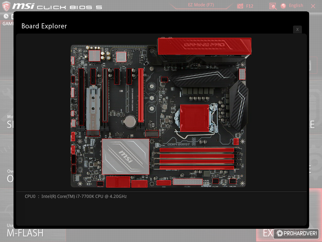
Task: Click the GAMING PRO rear I/O cover
Action: click(204, 46)
